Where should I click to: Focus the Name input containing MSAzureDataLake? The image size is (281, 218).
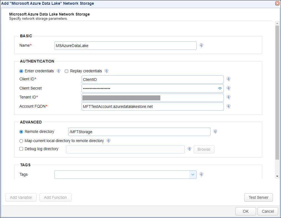[x=125, y=46]
